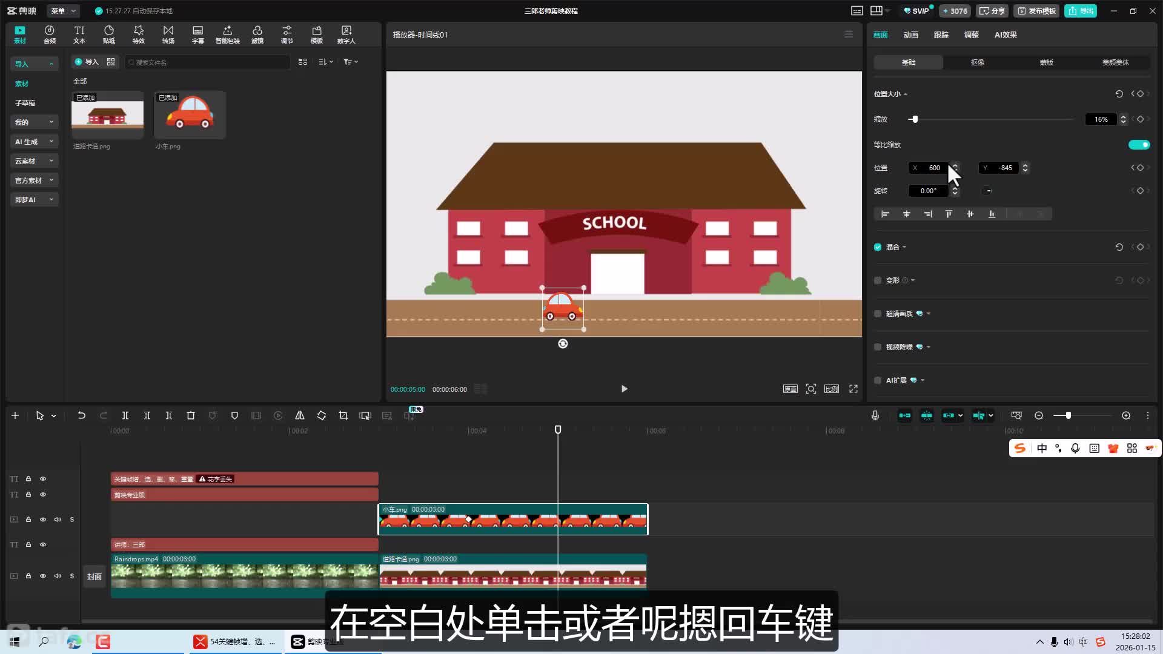Click the 缩放 scale slider handle
This screenshot has width=1163, height=654.
pos(915,119)
